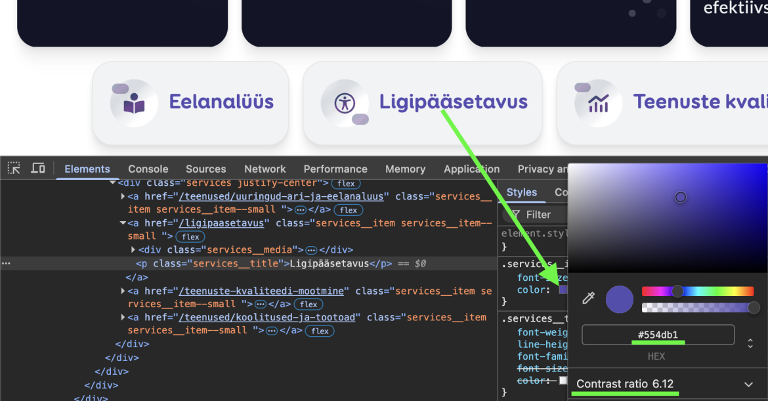This screenshot has height=401, width=768.
Task: Toggle flex badge on uuringud-ari-ja-eelanaluus anchor
Action: (349, 210)
